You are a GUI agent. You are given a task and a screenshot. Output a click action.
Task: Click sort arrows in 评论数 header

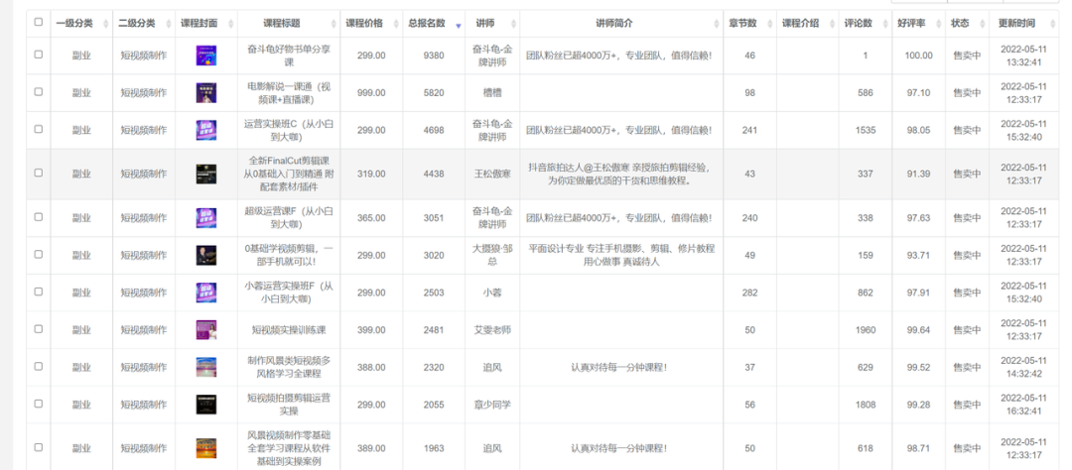[x=885, y=24]
